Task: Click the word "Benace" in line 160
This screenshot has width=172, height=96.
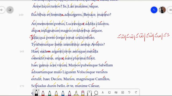Action: [90, 14]
